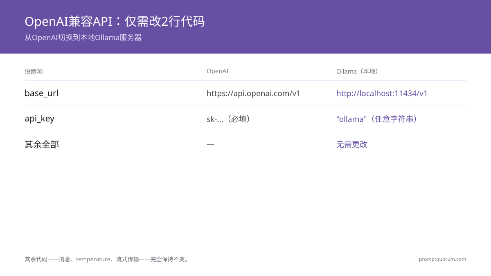Click the '无需更改' cell
Screen dimensions: 491x276
[352, 144]
